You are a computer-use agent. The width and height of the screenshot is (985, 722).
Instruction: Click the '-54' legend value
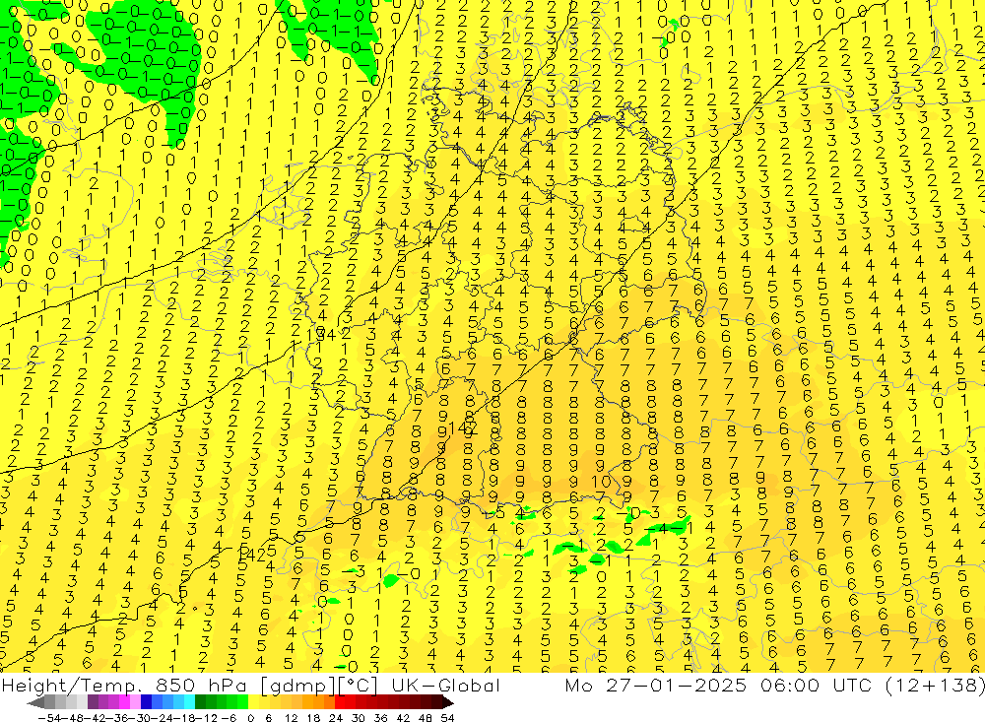(x=49, y=718)
